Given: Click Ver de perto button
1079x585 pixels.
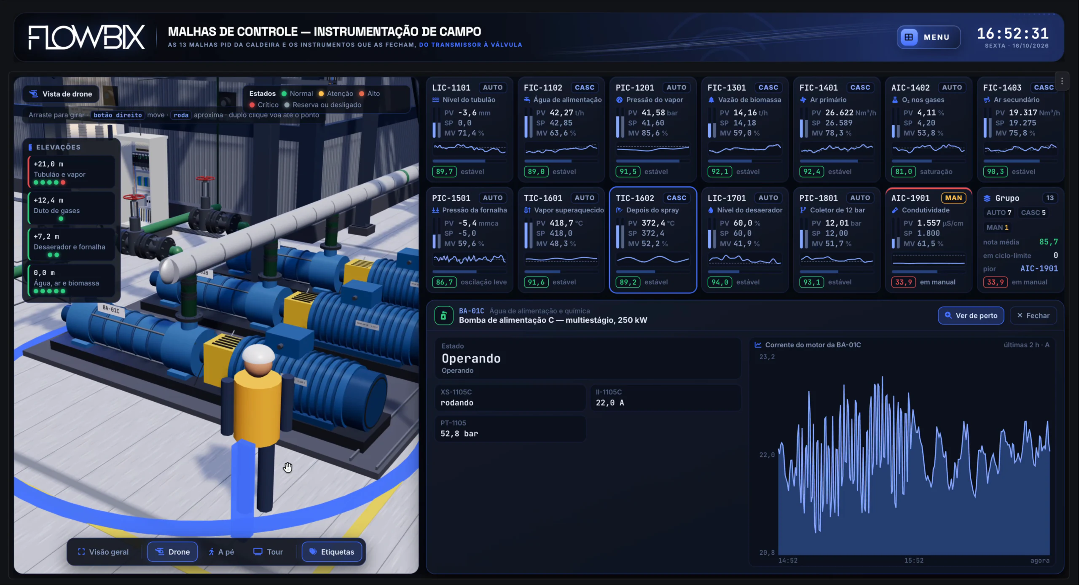Looking at the screenshot, I should [x=971, y=316].
